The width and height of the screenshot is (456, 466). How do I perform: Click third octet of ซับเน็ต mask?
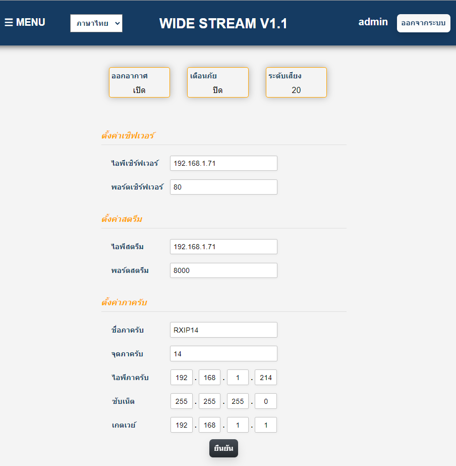tap(238, 401)
